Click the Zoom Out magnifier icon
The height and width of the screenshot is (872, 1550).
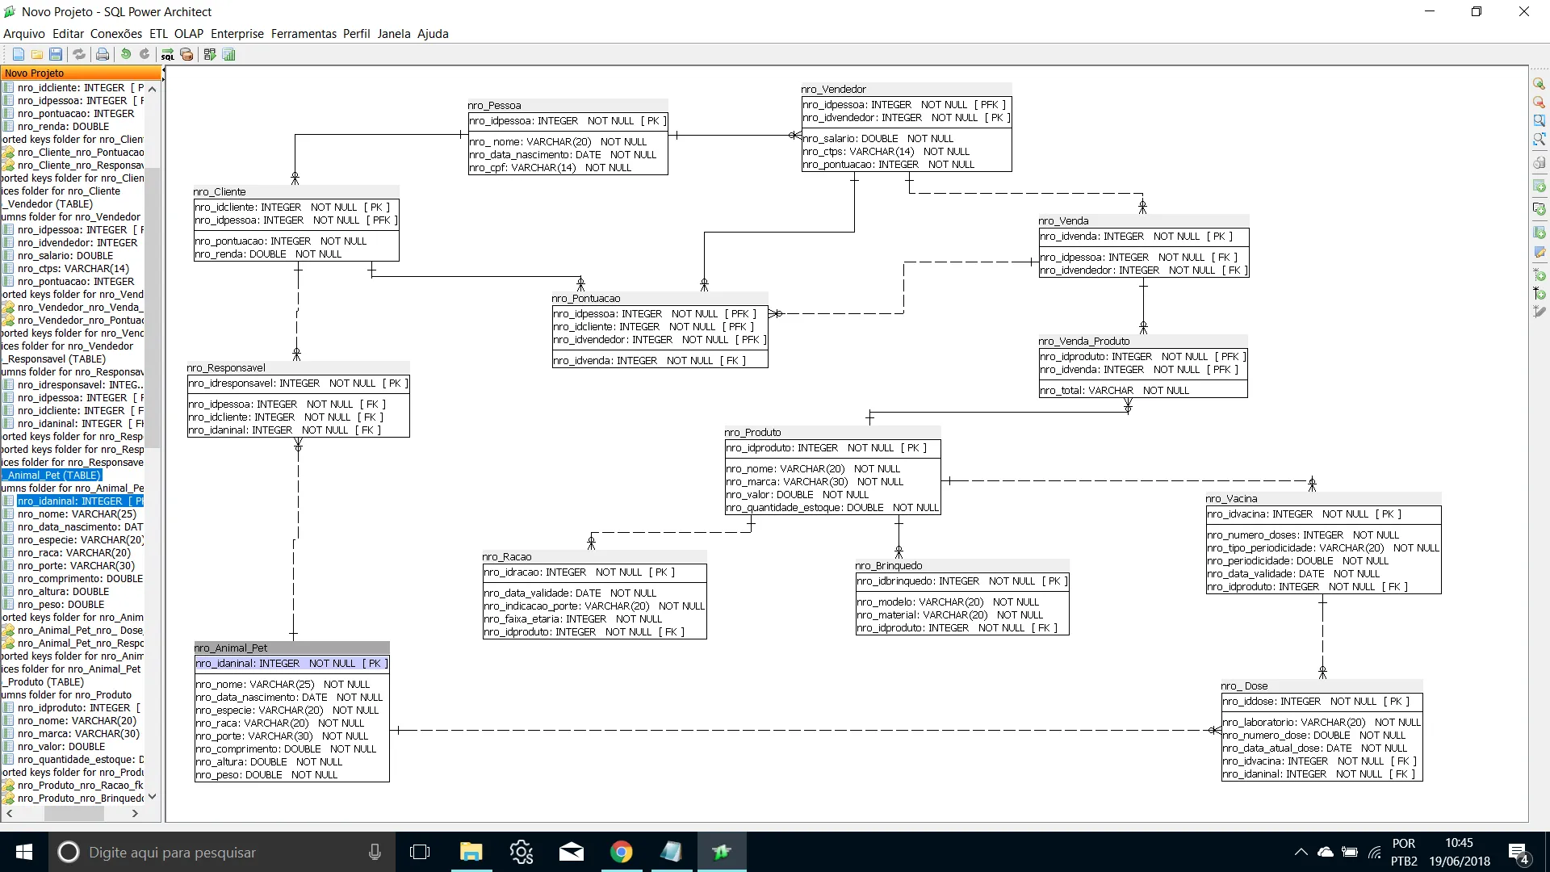pos(1540,103)
